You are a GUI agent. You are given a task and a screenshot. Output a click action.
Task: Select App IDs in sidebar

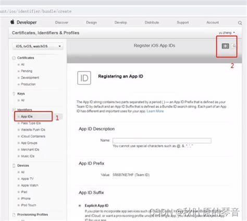27,117
